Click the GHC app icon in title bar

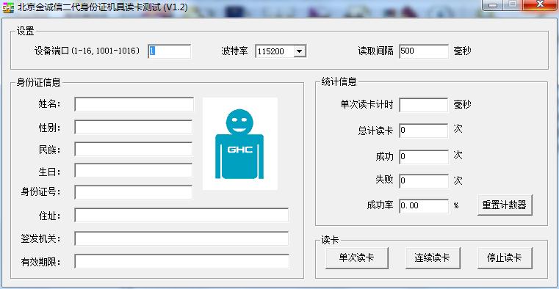click(x=8, y=7)
